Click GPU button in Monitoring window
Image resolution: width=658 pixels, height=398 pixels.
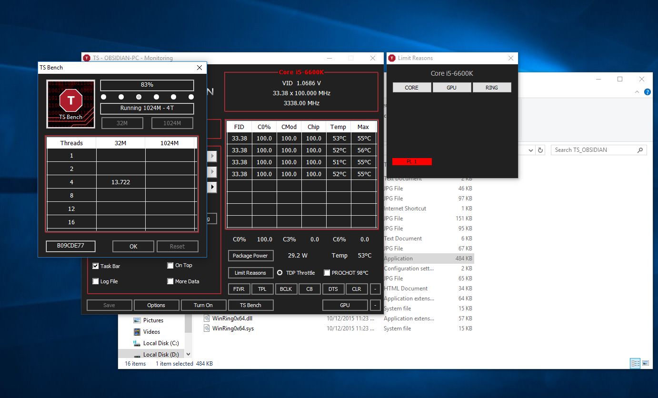(x=345, y=305)
